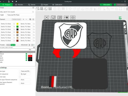Open Printer settings gear icon
The image size is (128, 96).
pyautogui.click(x=33, y=8)
